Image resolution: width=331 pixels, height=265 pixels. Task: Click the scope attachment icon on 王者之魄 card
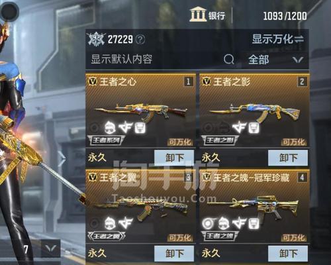207,223
